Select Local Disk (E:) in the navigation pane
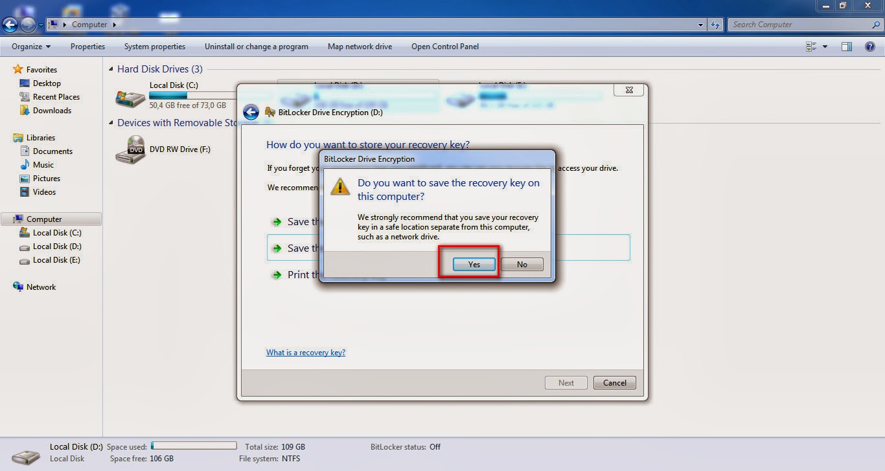 (x=57, y=260)
